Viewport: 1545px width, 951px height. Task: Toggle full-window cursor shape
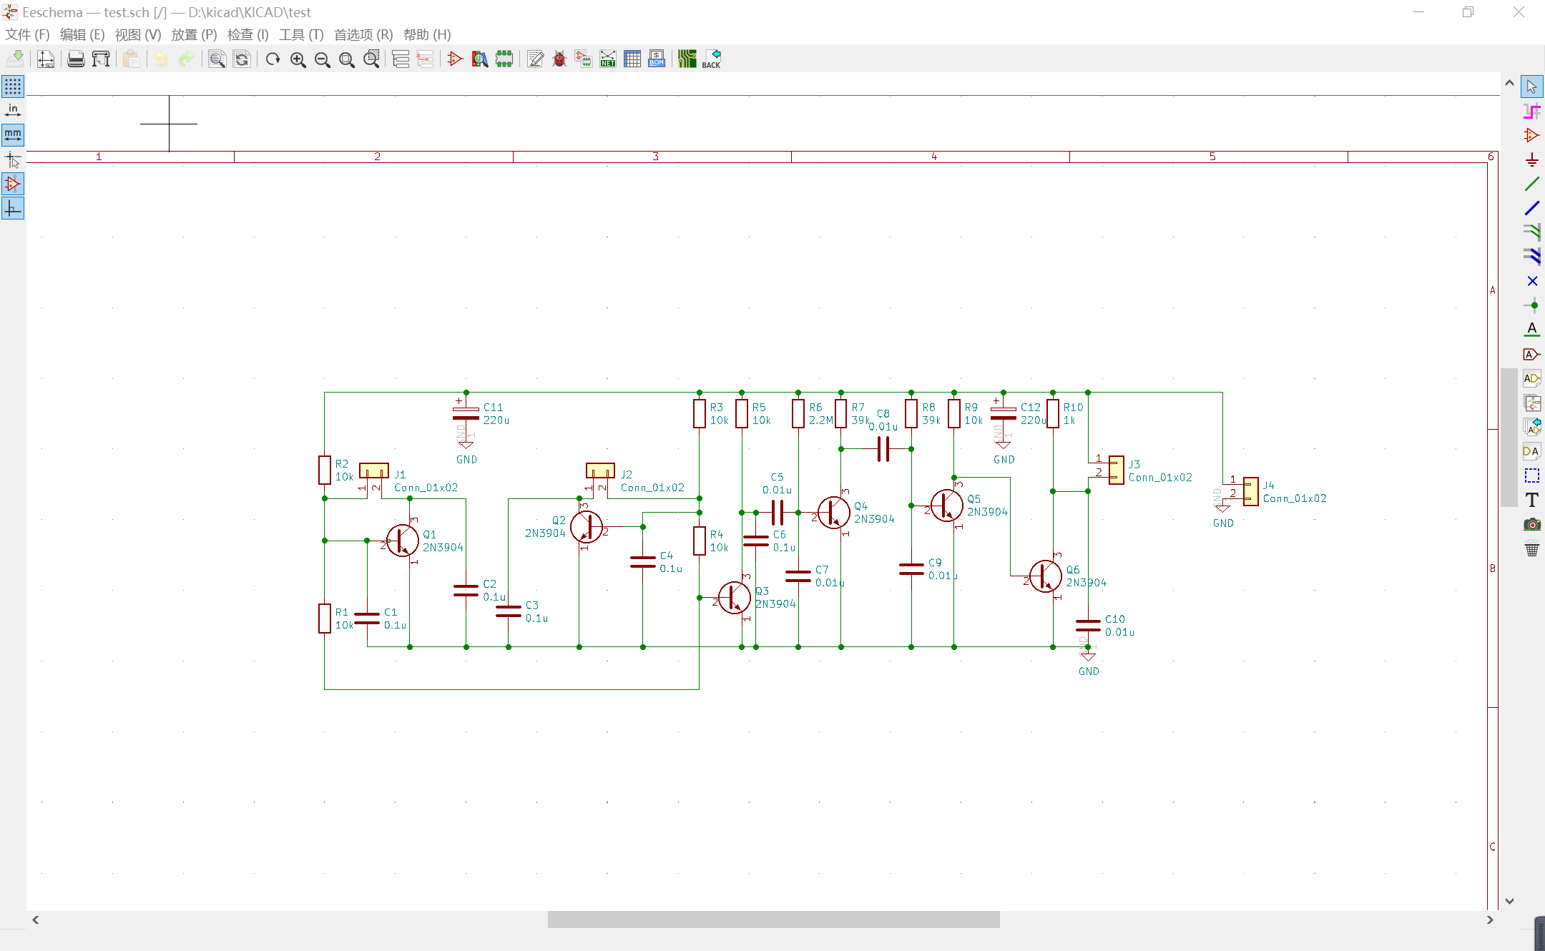[13, 159]
